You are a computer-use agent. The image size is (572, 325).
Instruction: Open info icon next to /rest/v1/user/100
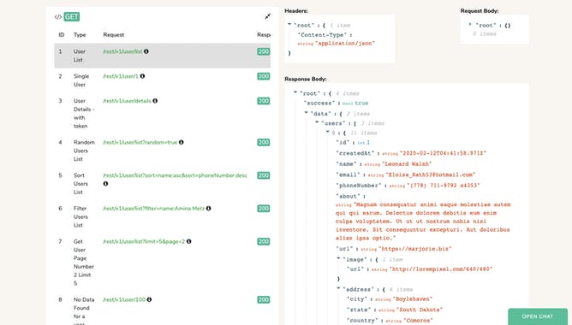tap(149, 299)
